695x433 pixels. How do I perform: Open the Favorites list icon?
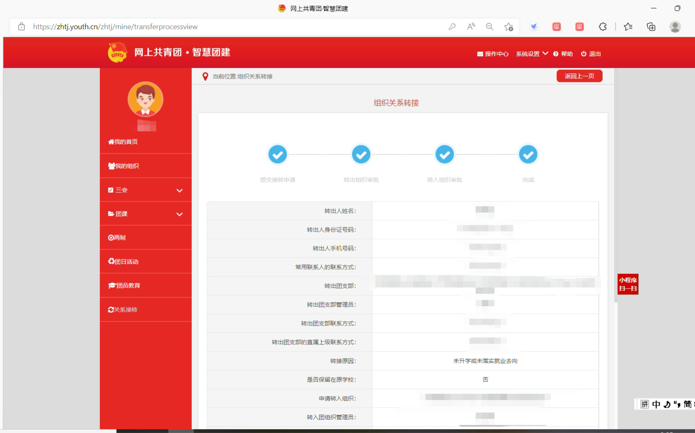click(x=628, y=27)
